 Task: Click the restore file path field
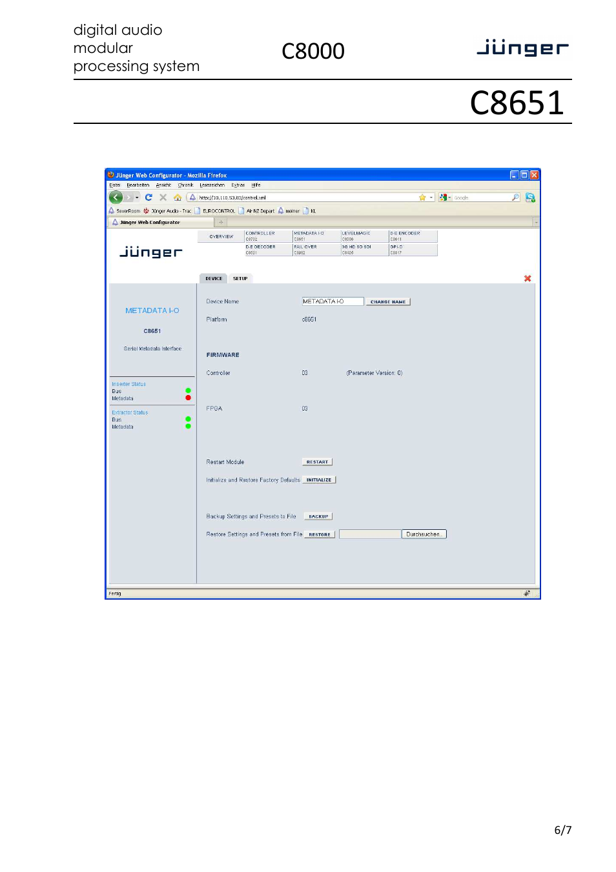[x=370, y=534]
